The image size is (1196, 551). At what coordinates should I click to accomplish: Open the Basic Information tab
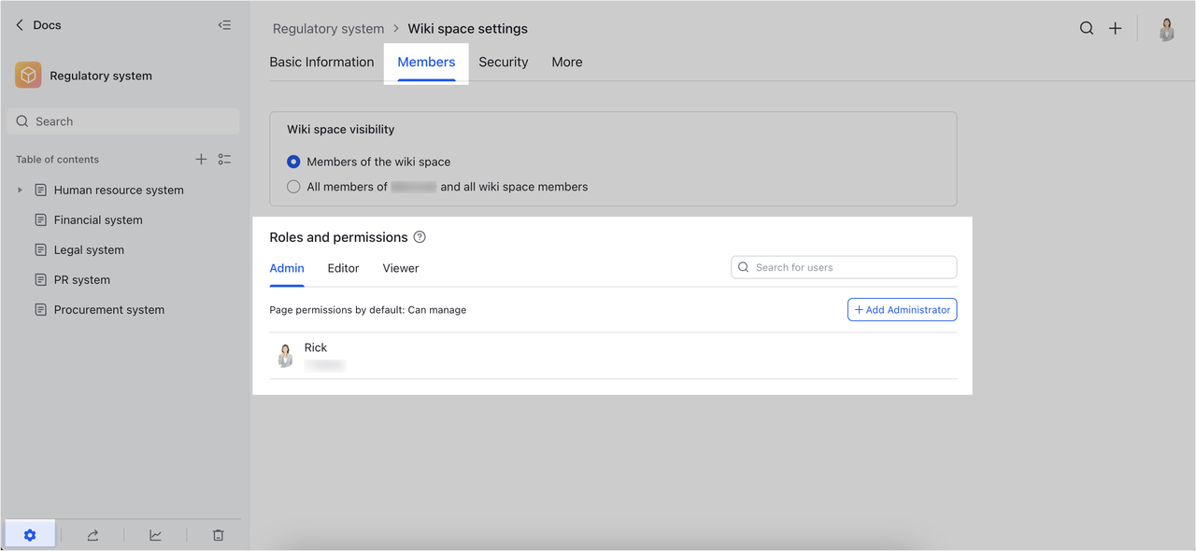point(321,62)
